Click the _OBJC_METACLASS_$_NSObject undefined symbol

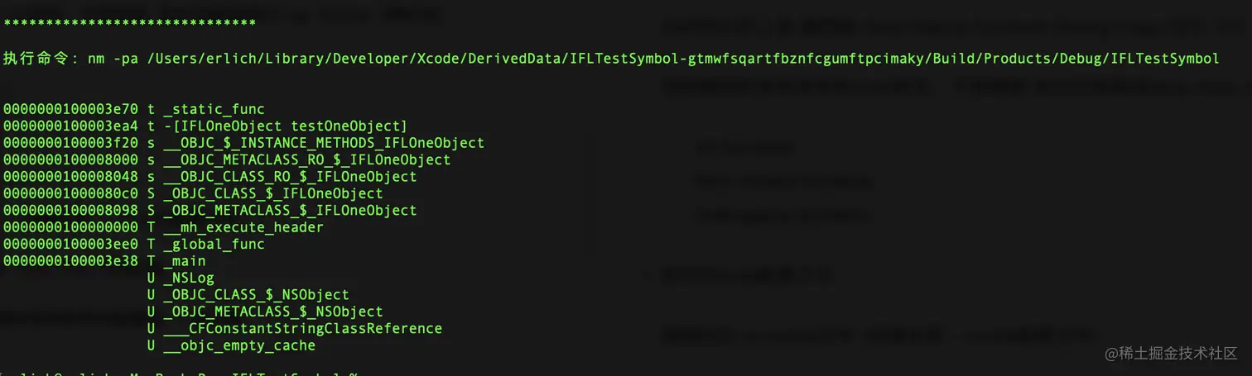[x=273, y=312]
